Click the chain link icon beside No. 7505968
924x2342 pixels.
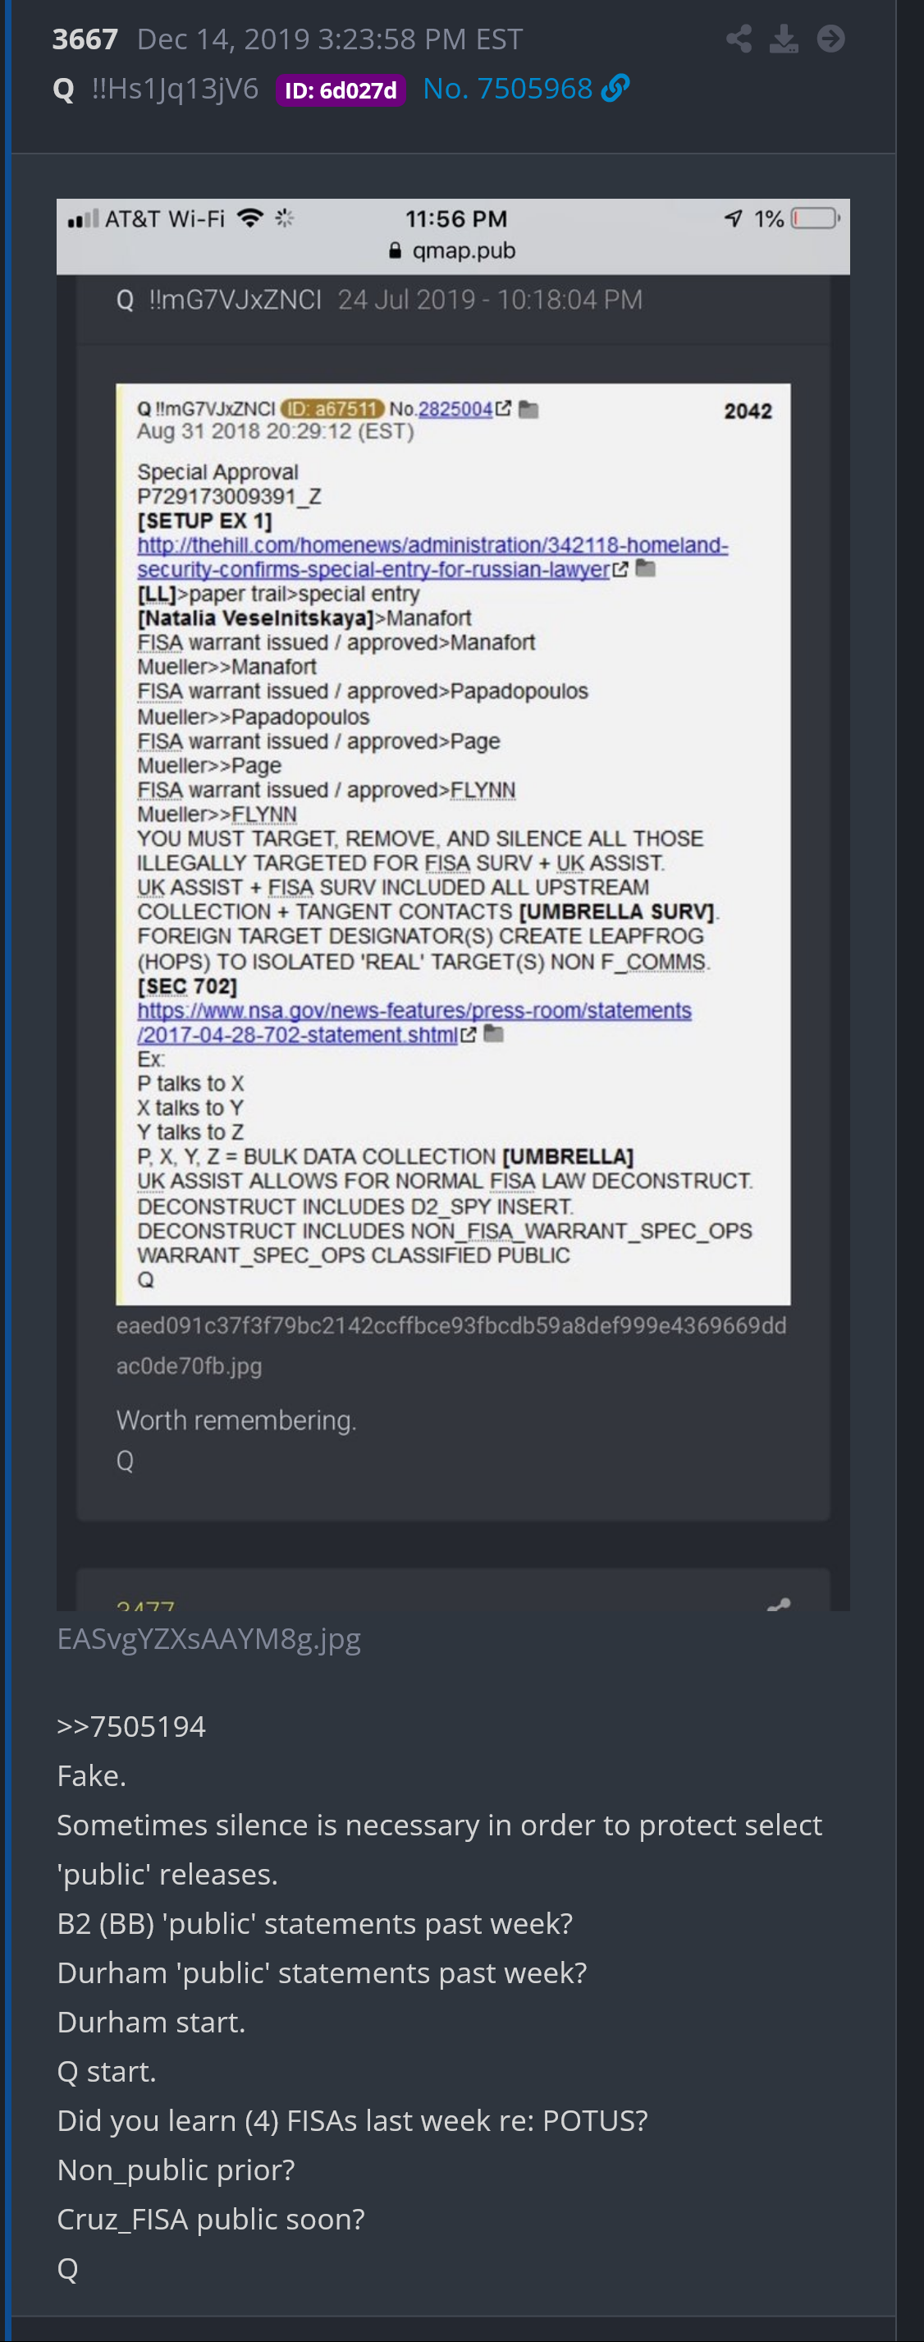(x=615, y=88)
